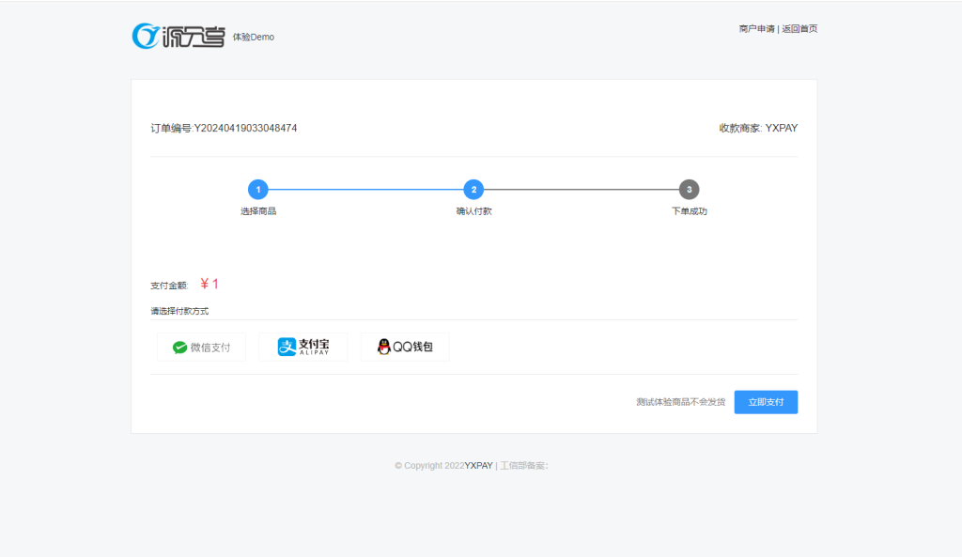Click the step 1 circle indicator
962x557 pixels.
tap(258, 190)
